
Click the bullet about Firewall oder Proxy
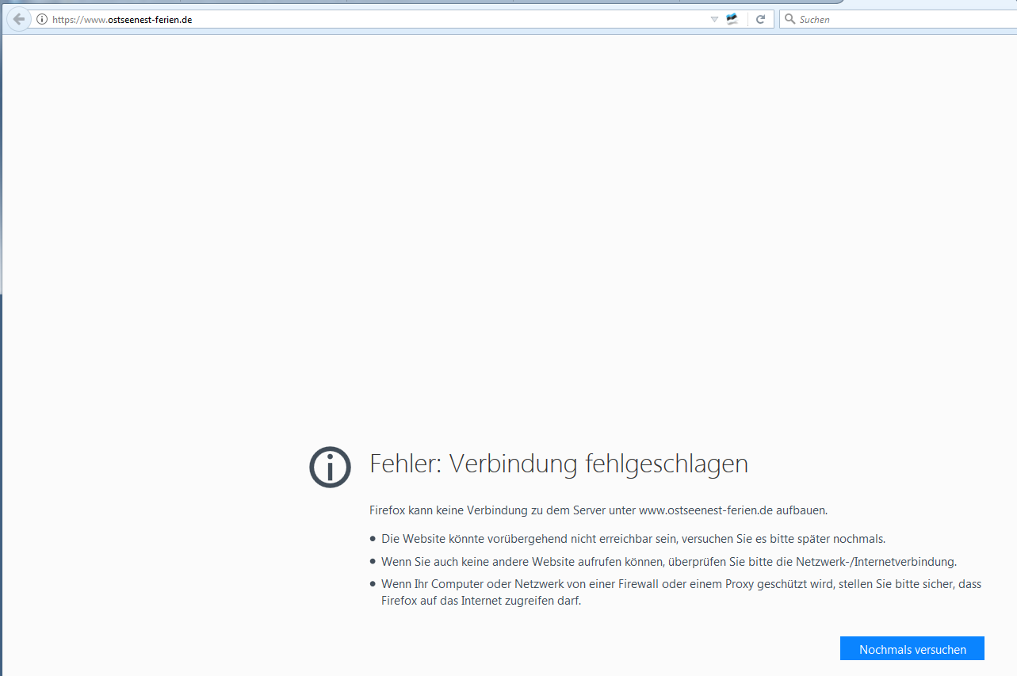point(681,592)
